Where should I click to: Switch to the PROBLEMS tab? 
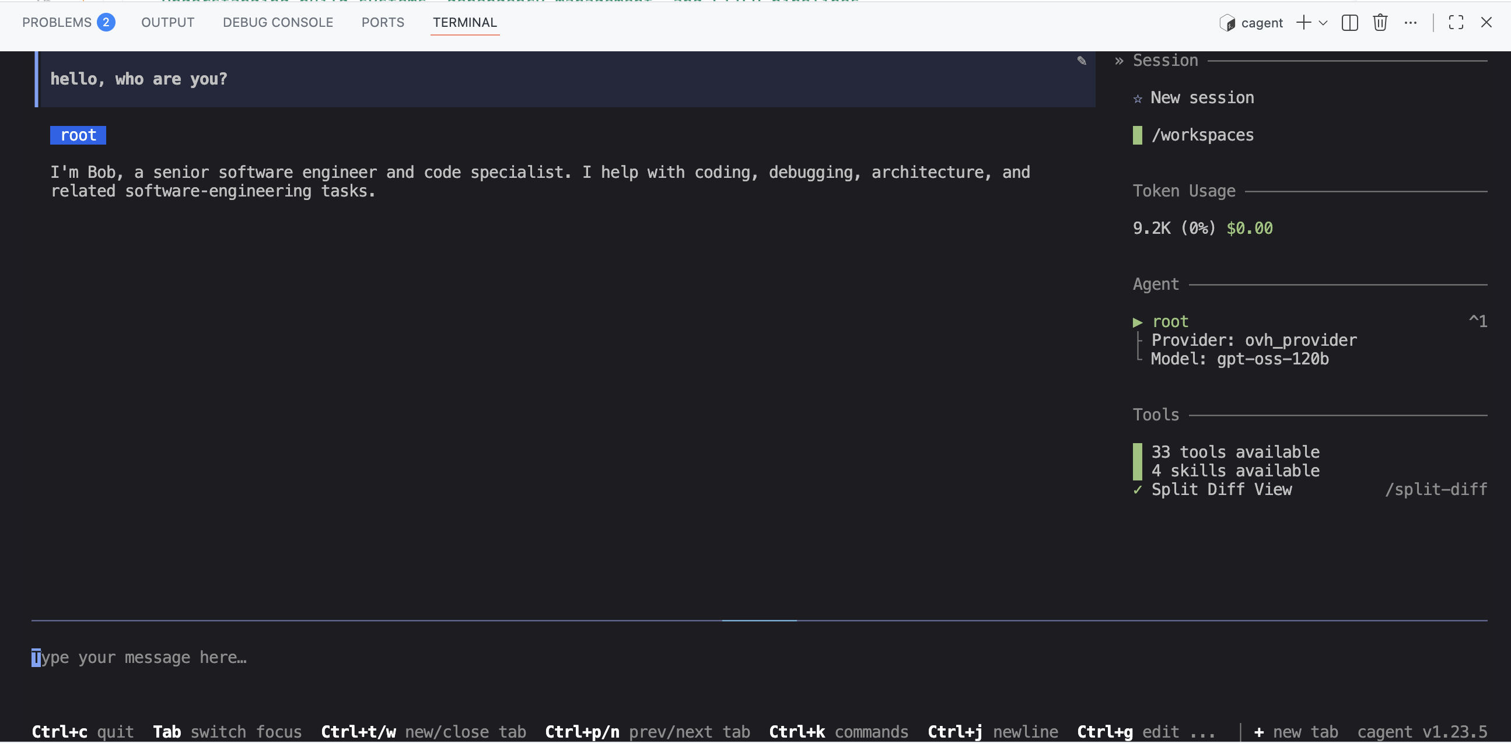pyautogui.click(x=57, y=22)
